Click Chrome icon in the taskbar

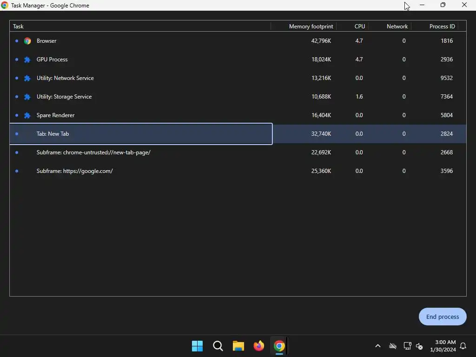279,346
